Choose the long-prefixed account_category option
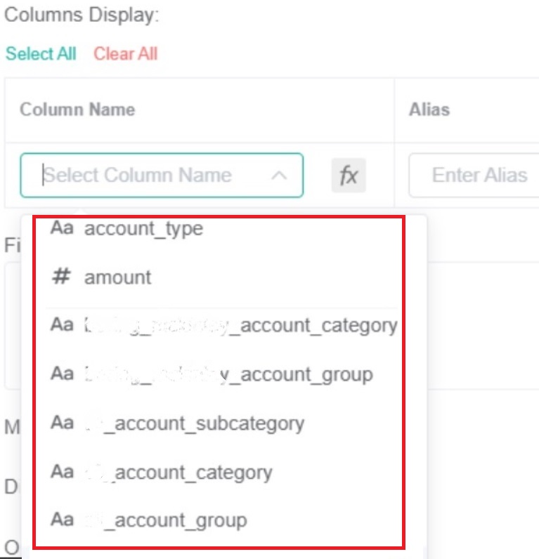Screen dimensions: 539x559 pos(240,326)
